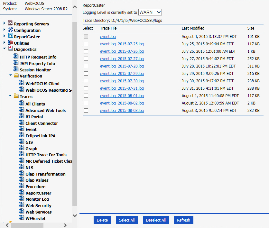Image resolution: width=269 pixels, height=228 pixels.
Task: Check the event.log_2015-07-27.log checkbox
Action: point(86,59)
